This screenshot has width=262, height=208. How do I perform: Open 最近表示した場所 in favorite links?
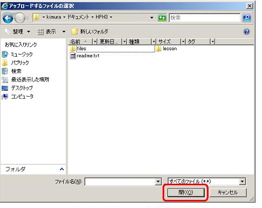coord(25,79)
